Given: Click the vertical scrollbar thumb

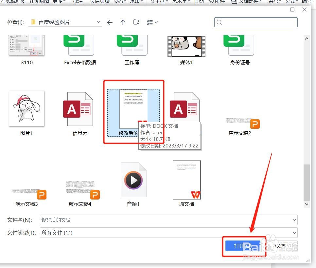Looking at the screenshot, I should [x=307, y=182].
